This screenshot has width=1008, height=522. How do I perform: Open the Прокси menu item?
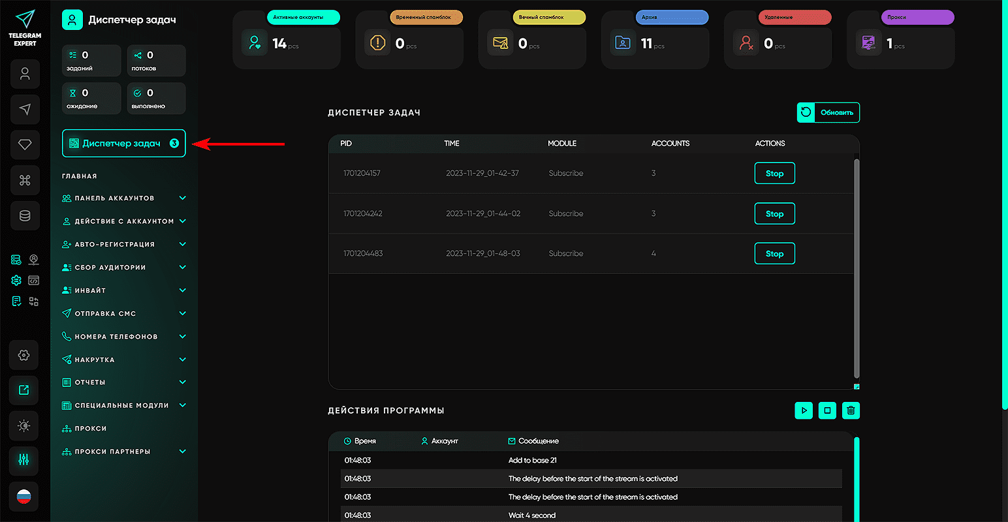(x=91, y=429)
